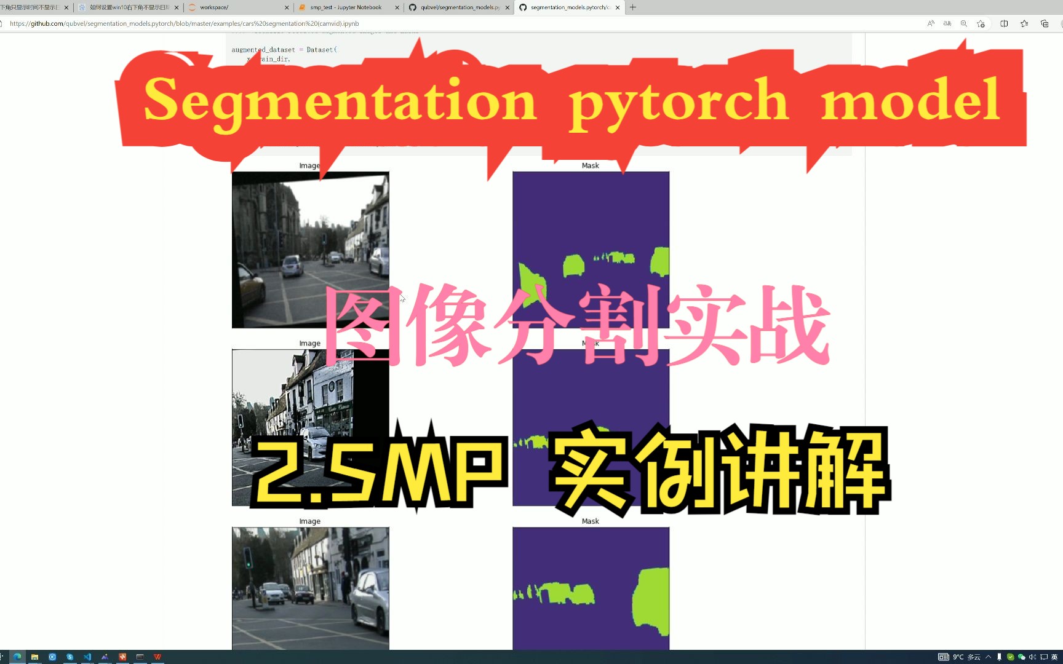Open the Zoom magnifier icon in address bar
This screenshot has height=664, width=1063.
click(x=964, y=23)
